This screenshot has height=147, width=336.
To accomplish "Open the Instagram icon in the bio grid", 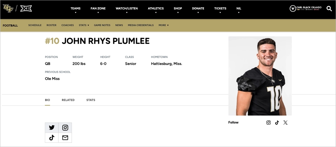I will pyautogui.click(x=65, y=127).
